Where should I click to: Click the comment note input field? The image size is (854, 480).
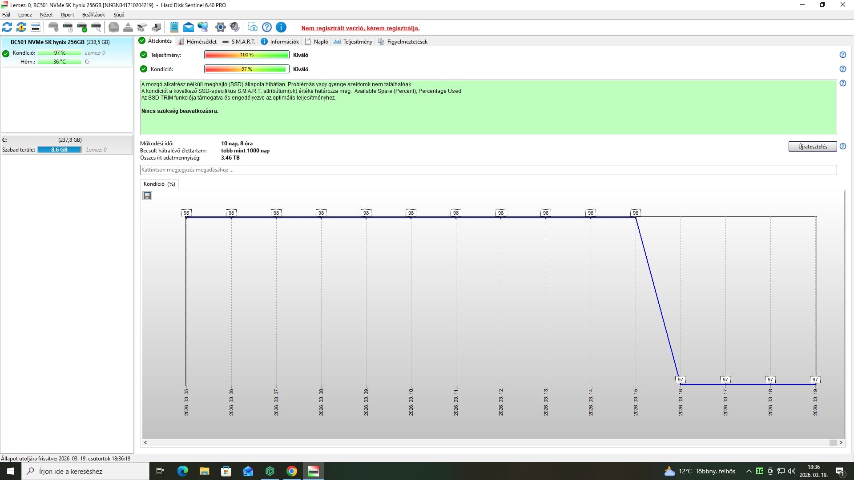pyautogui.click(x=488, y=170)
